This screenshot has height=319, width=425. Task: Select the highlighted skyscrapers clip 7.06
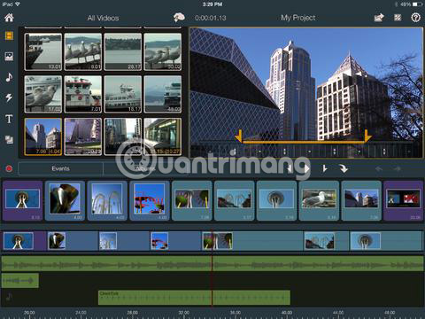click(x=43, y=136)
